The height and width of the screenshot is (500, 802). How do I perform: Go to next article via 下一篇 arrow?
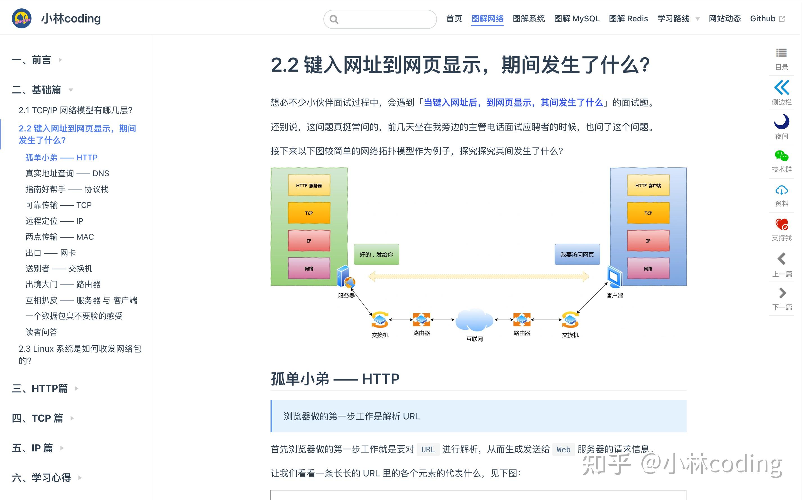tap(782, 293)
